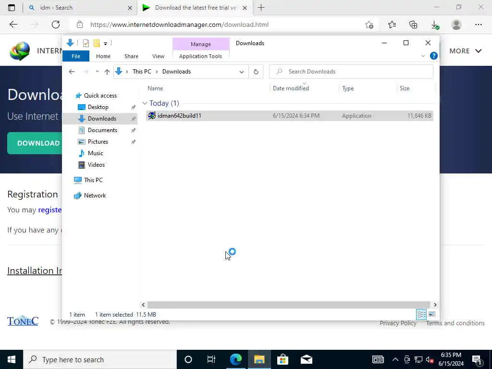Viewport: 492px width, 369px height.
Task: Open the File ribbon tab
Action: click(x=76, y=56)
